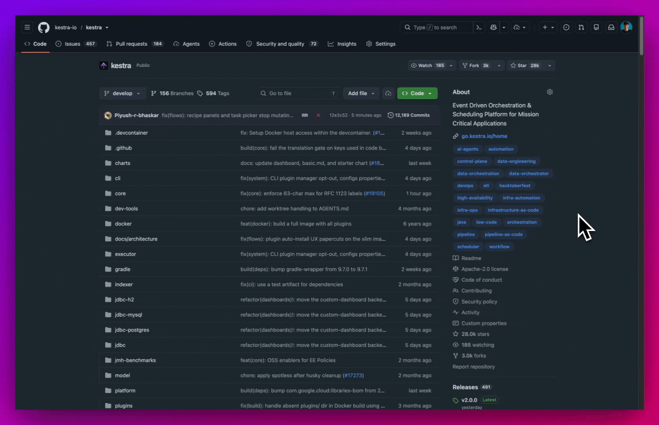
Task: Expand the Star lists dropdown arrow
Action: [550, 66]
